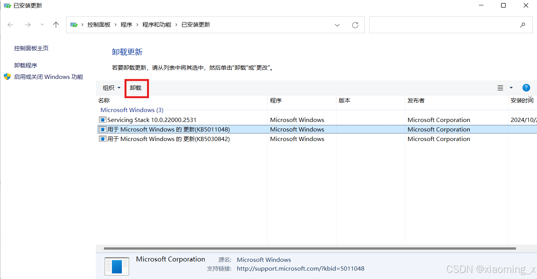The width and height of the screenshot is (537, 279).
Task: Select the KB5030842 update row
Action: click(316, 139)
